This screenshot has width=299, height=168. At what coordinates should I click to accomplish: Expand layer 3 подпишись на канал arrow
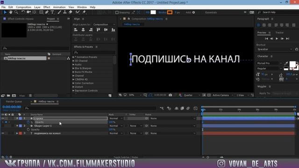tap(17, 133)
